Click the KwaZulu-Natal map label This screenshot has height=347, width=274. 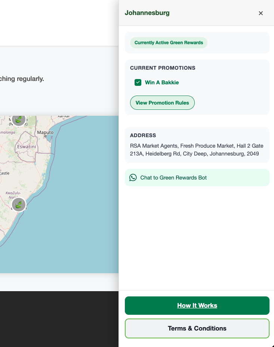tap(14, 195)
